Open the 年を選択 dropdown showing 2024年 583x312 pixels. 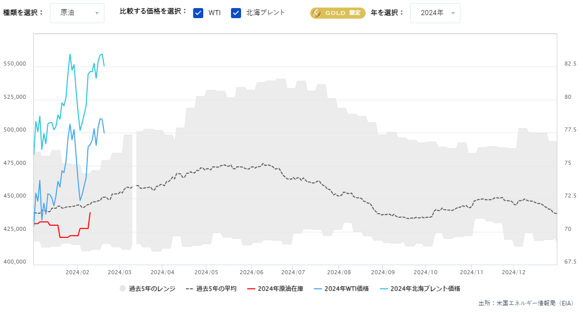click(x=435, y=13)
